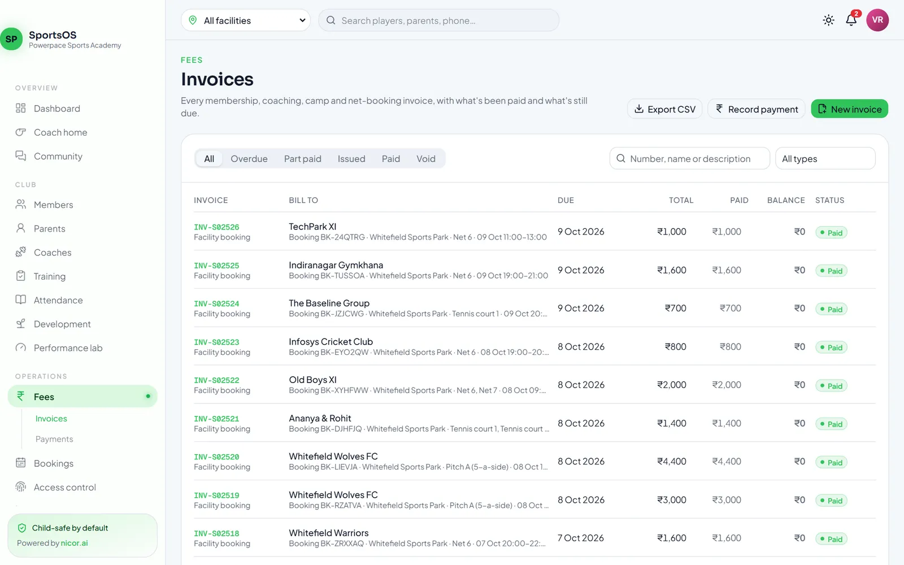Click The Baseline Group bill-to name
Viewport: 904px width, 565px height.
pos(329,303)
